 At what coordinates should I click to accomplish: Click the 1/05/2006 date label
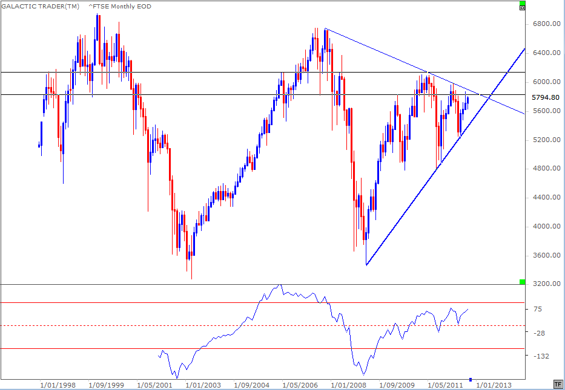point(300,385)
